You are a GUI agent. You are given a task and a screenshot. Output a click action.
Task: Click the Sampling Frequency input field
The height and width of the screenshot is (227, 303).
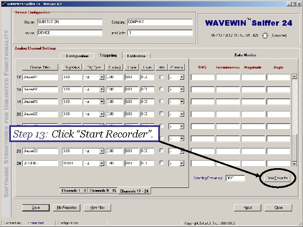coord(235,178)
